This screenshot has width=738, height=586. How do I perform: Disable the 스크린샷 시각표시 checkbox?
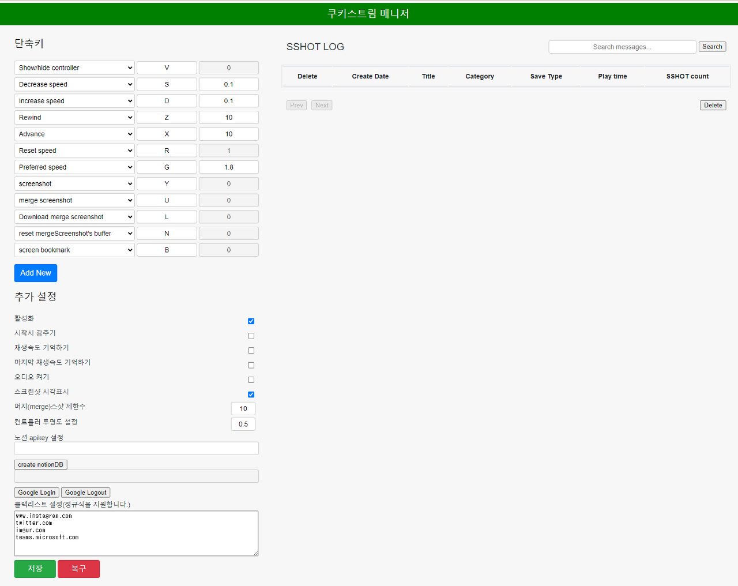(251, 395)
